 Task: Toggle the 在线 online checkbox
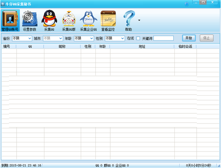coord(138,38)
